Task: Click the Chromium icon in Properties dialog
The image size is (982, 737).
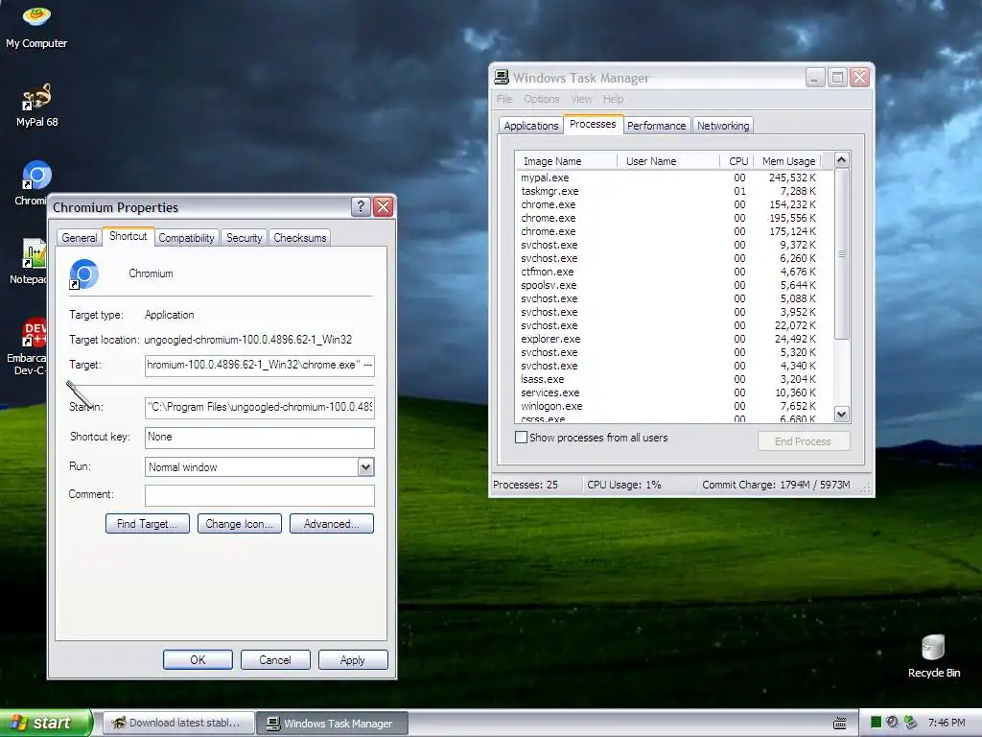Action: 84,273
